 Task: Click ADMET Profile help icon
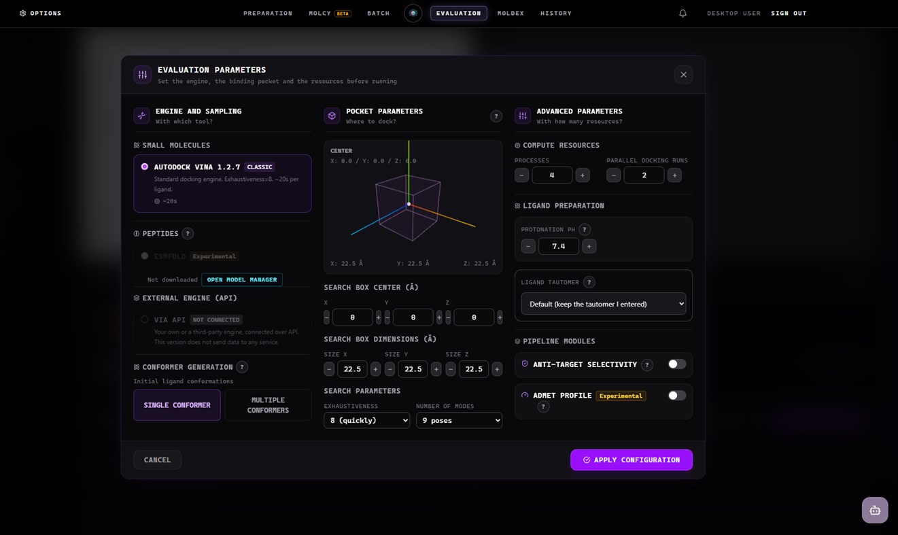[542, 407]
